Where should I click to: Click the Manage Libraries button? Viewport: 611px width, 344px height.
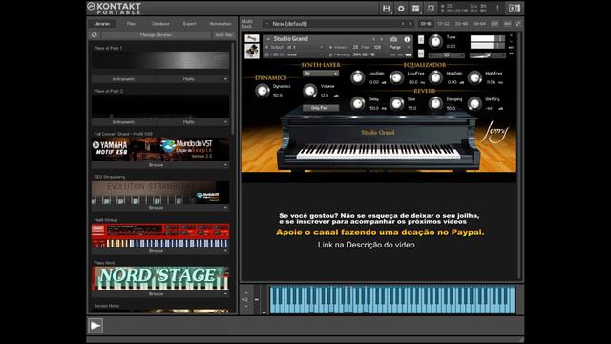click(x=156, y=35)
